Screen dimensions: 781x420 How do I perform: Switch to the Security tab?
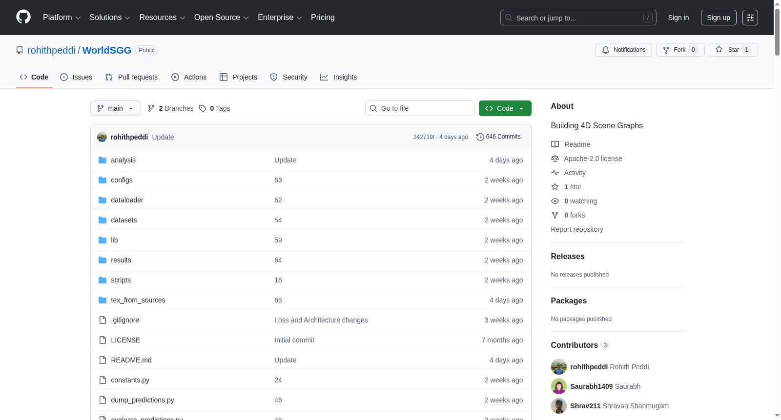[x=289, y=77]
